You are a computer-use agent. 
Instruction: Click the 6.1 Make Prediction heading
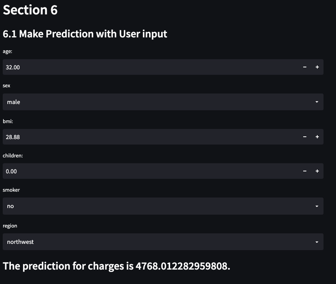(85, 34)
